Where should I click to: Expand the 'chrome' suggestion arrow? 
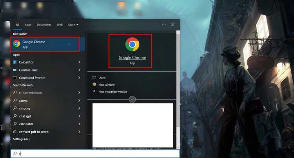point(79,108)
